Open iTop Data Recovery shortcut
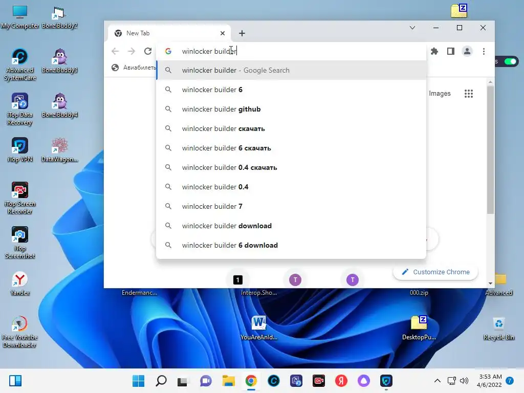 (x=20, y=110)
